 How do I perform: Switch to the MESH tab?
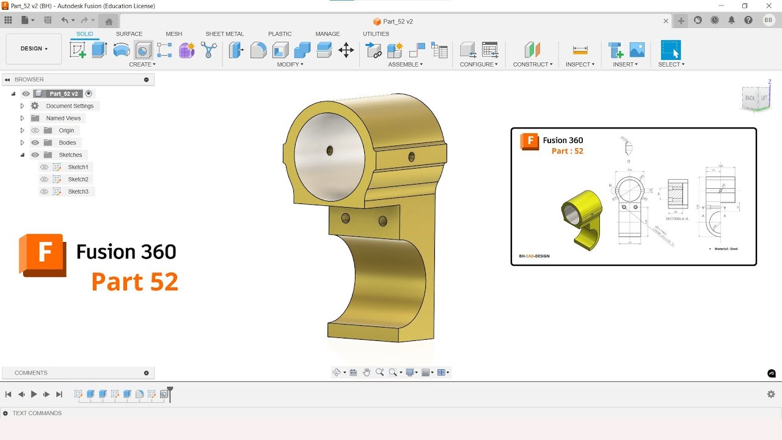coord(174,34)
